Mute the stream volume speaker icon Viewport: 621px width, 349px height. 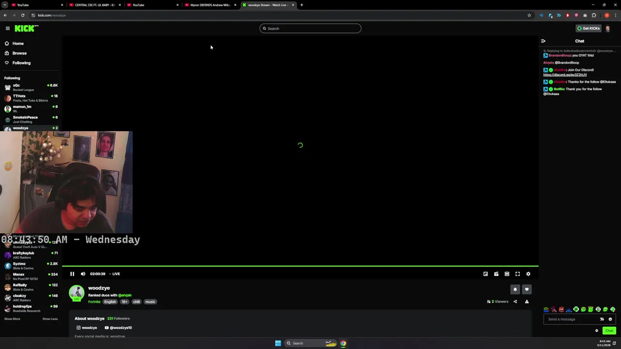pyautogui.click(x=83, y=274)
